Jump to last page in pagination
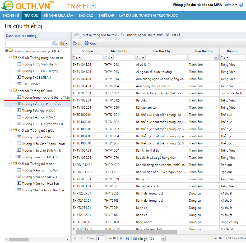The width and height of the screenshot is (246, 243). tap(128, 238)
